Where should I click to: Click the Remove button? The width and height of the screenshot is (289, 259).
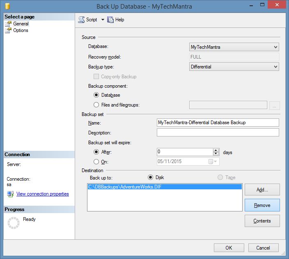262,205
